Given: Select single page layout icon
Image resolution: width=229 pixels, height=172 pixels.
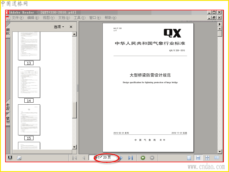Looking at the screenshot, I should pyautogui.click(x=189, y=158).
